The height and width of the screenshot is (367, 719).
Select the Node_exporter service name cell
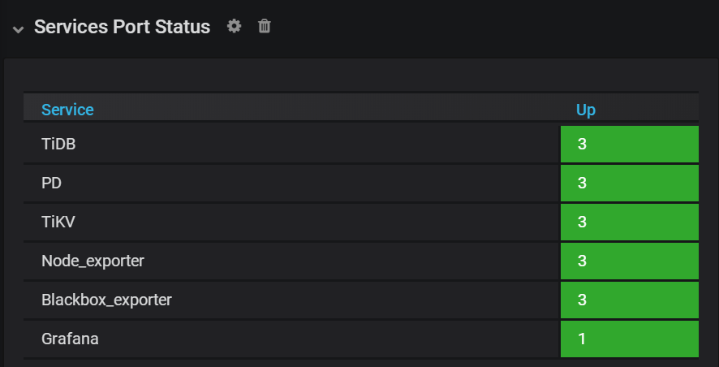[93, 261]
